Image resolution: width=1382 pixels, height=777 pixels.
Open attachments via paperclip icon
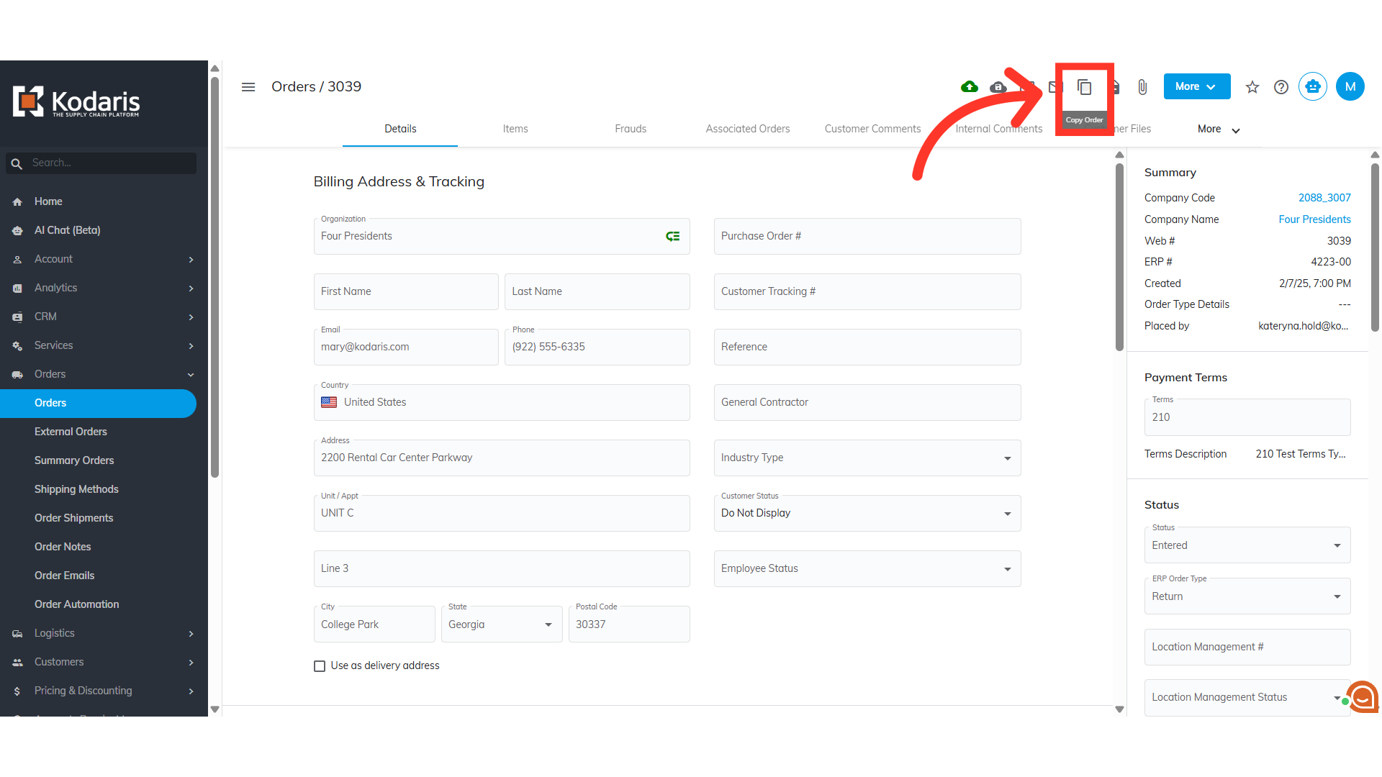pos(1142,87)
